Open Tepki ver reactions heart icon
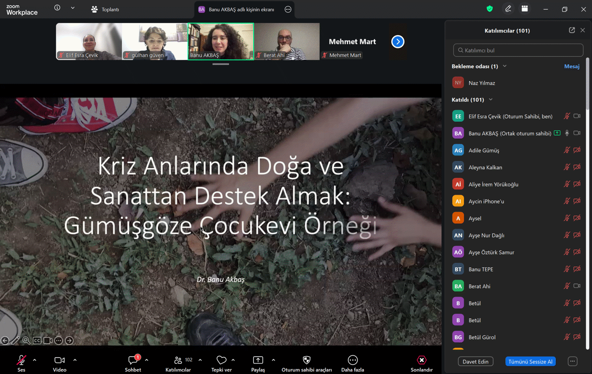Viewport: 592px width, 374px height. tap(221, 361)
